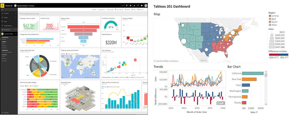Open Usage metrics in the toolbar
The image size is (292, 121).
(x=101, y=10)
